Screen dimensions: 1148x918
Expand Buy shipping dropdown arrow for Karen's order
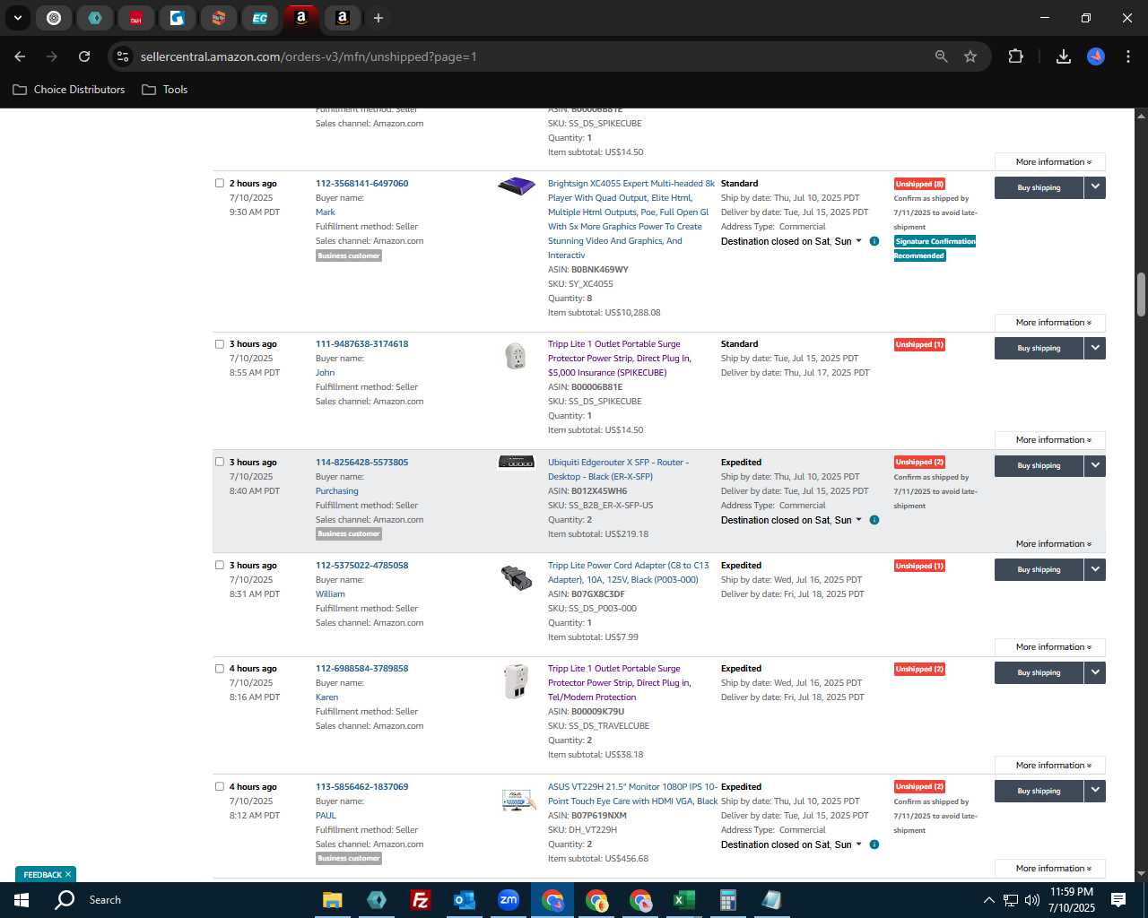pyautogui.click(x=1095, y=672)
